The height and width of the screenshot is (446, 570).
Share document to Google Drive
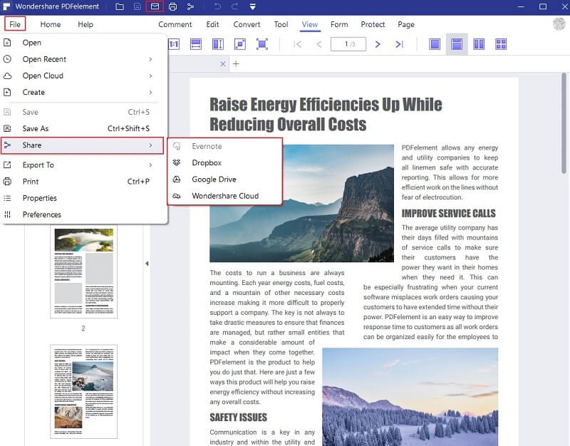click(225, 180)
